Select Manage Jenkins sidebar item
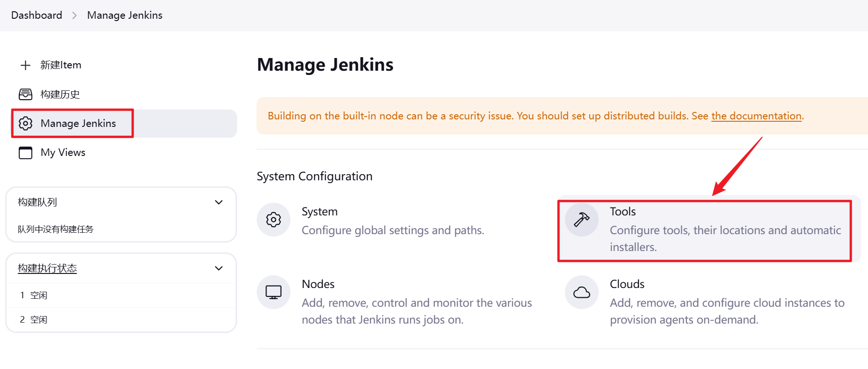 click(x=124, y=124)
